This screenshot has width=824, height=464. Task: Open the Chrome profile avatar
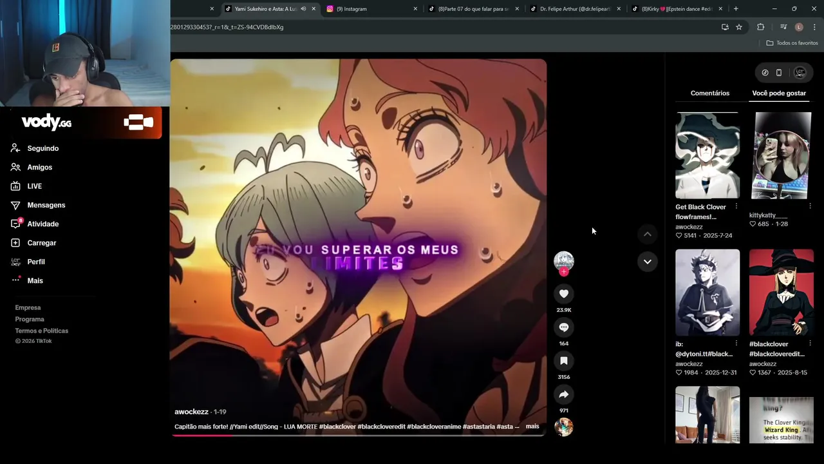(x=799, y=27)
